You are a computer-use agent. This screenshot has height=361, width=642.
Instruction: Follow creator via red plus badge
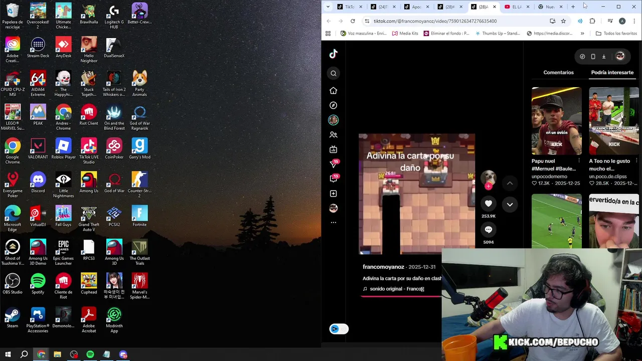point(489,186)
